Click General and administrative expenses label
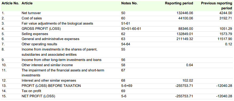Screen dimensions: 234x101 tap(51, 39)
